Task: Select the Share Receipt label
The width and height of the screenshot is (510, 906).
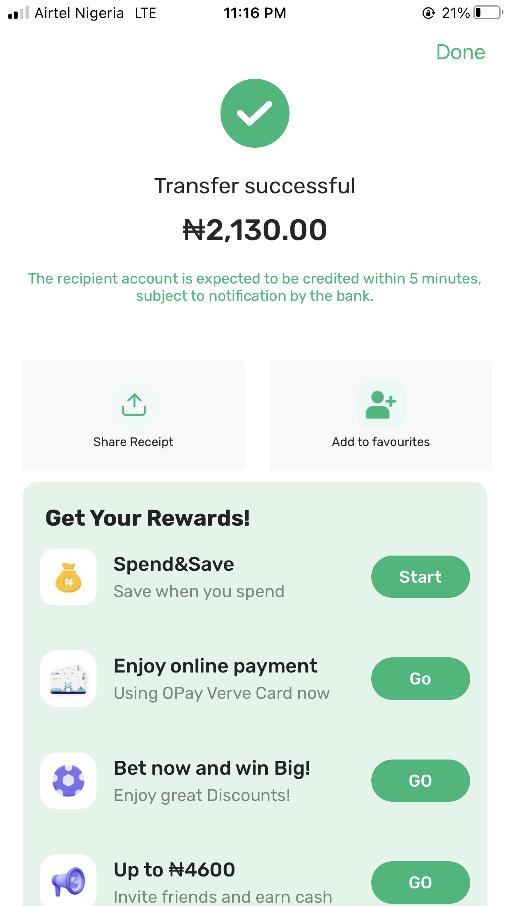Action: click(133, 442)
